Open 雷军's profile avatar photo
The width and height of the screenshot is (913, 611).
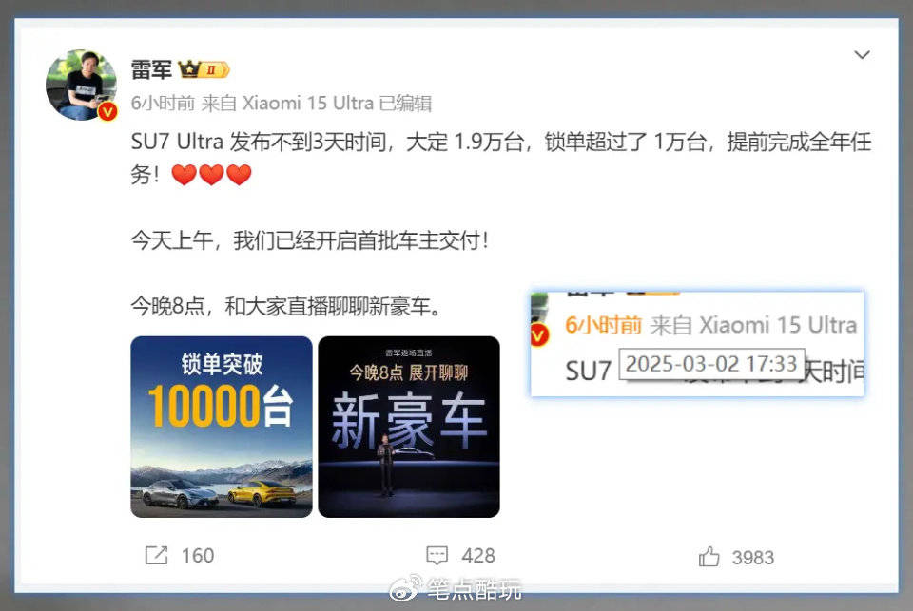[81, 85]
